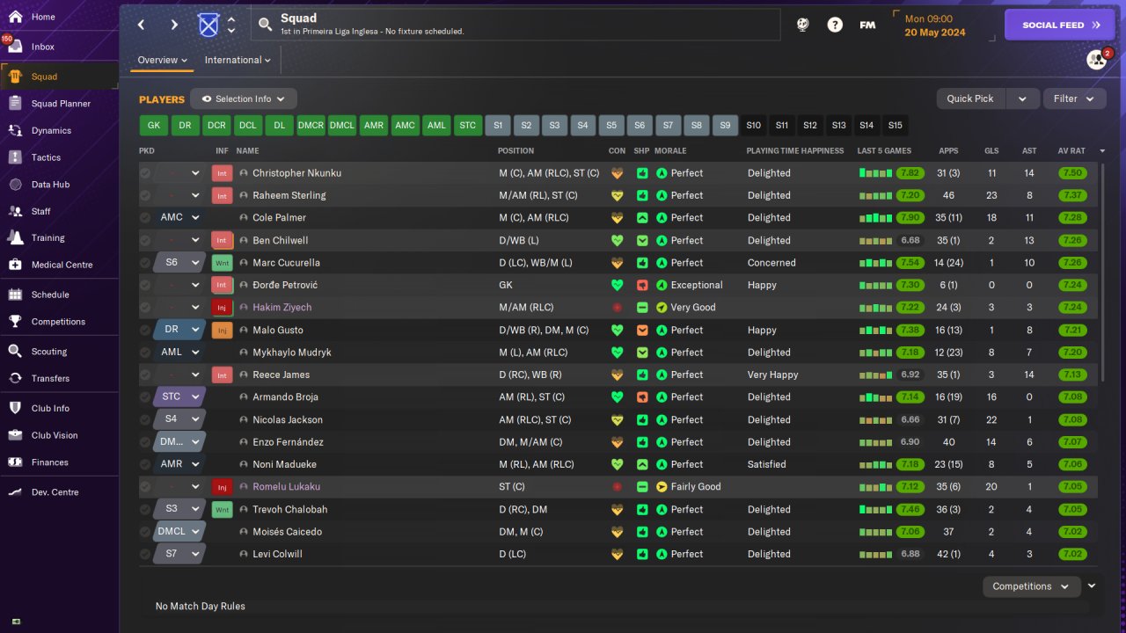
Task: Click the squad search bar
Action: [x=515, y=25]
